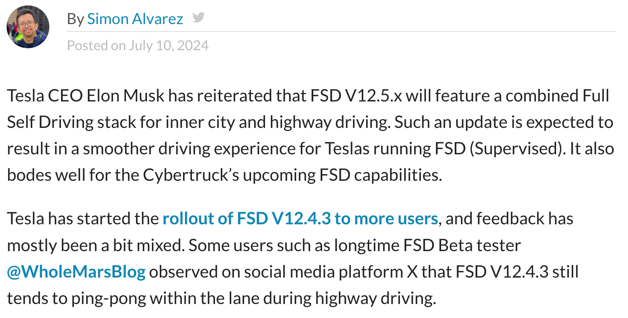Viewport: 628px width, 318px height.
Task: Open the author's Twitter bird icon
Action: 199,17
